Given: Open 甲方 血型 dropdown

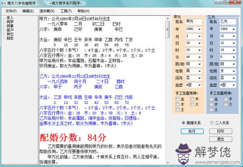Looking at the screenshot, I should [x=194, y=85].
